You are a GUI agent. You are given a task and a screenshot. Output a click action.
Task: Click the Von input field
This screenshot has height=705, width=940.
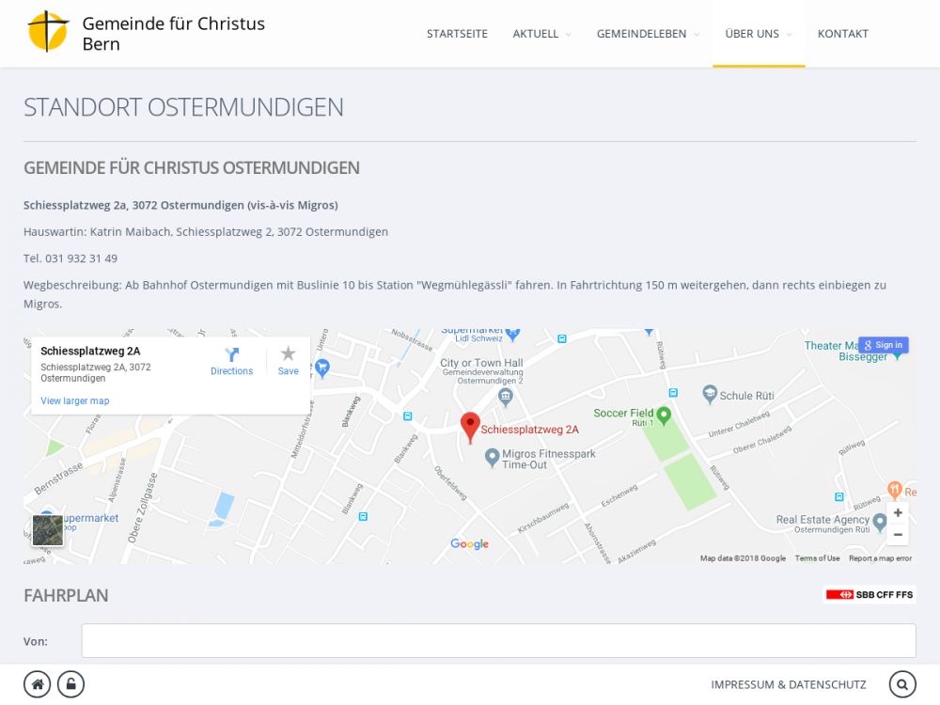click(498, 641)
